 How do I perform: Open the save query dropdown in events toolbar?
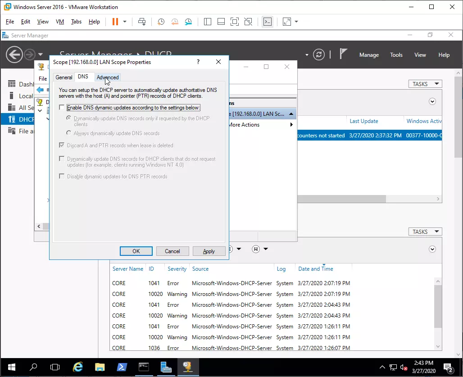[265, 249]
